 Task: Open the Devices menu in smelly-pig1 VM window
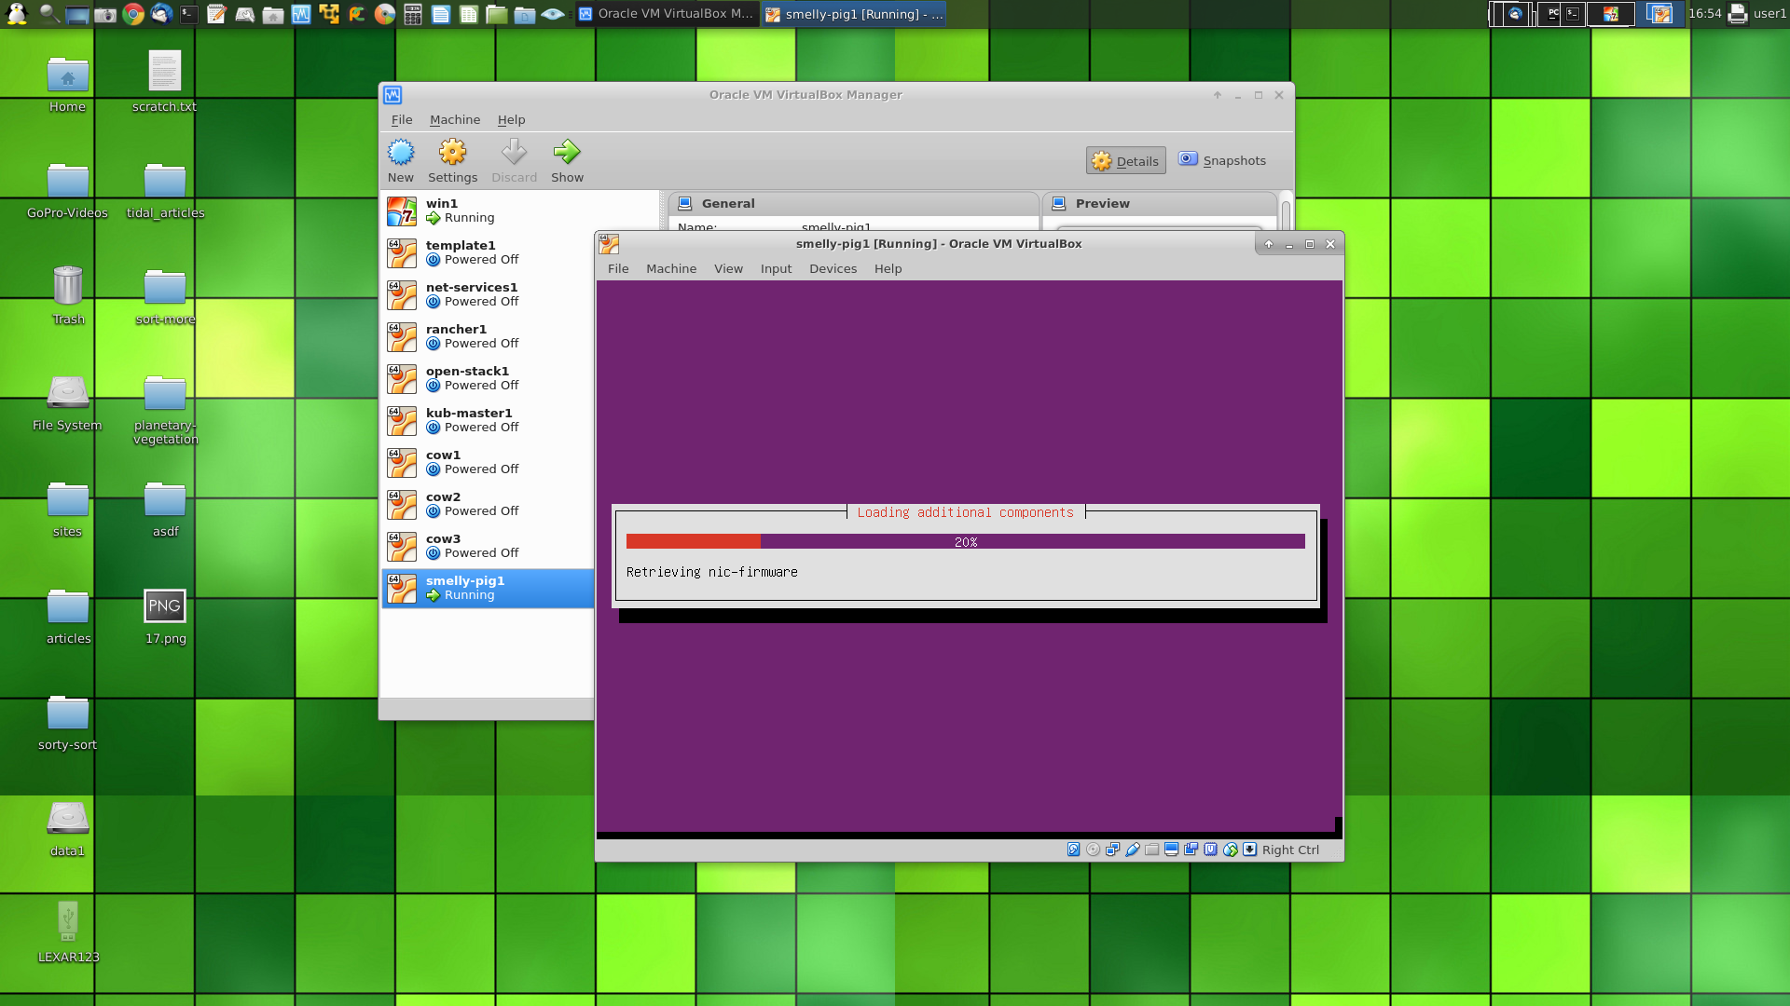pos(833,269)
